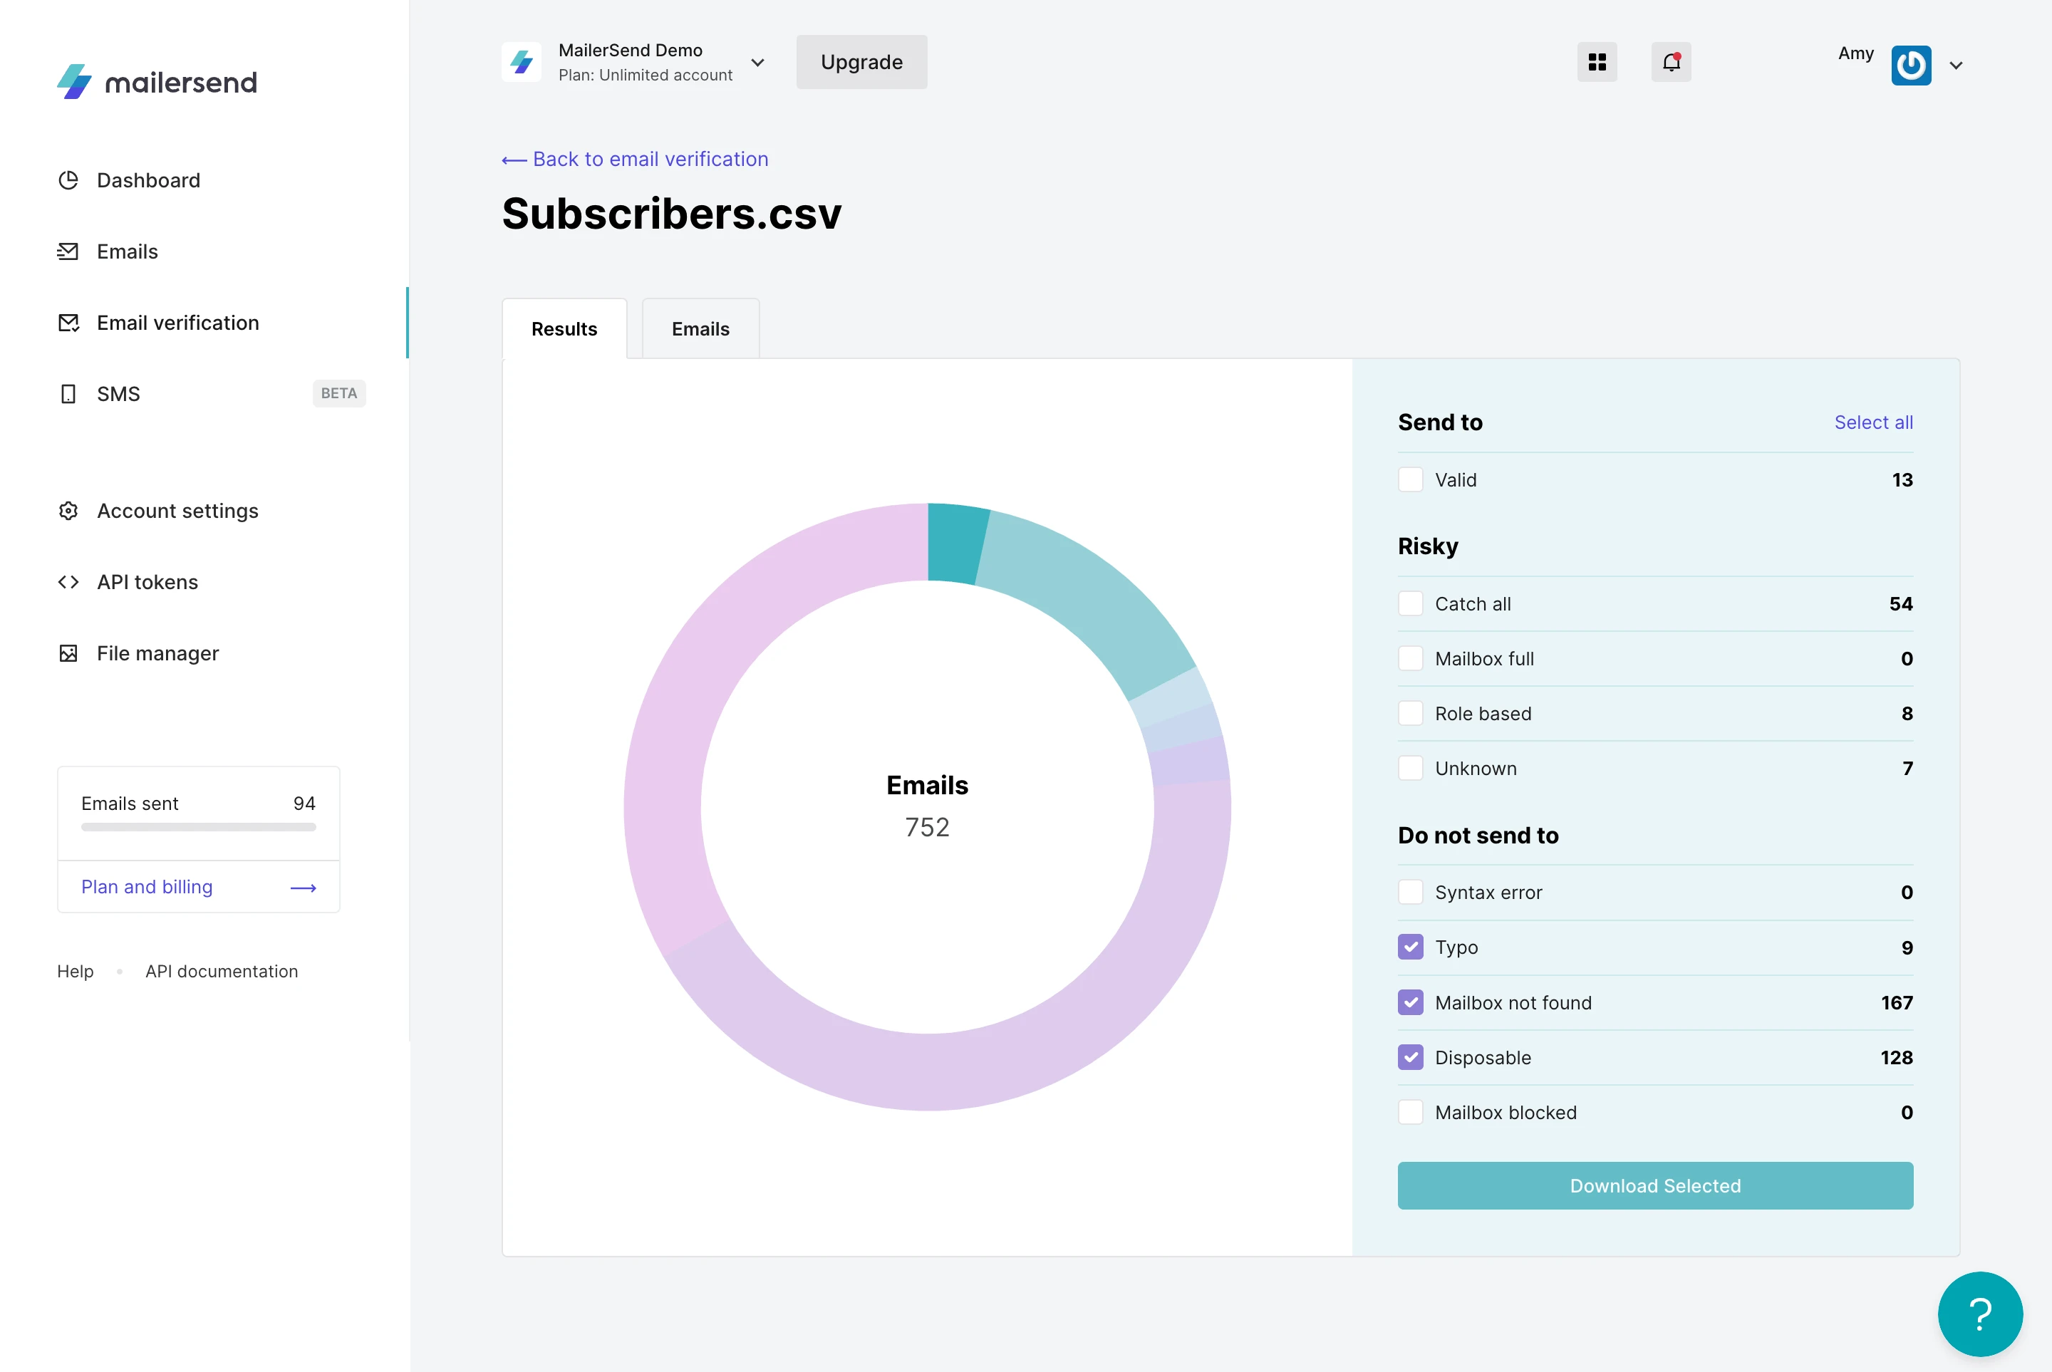Click the Dashboard pie chart icon
The image size is (2052, 1372).
pyautogui.click(x=68, y=180)
